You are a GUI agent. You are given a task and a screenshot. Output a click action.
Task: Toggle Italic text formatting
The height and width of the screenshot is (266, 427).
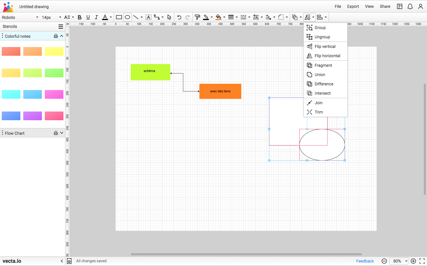tap(96, 17)
